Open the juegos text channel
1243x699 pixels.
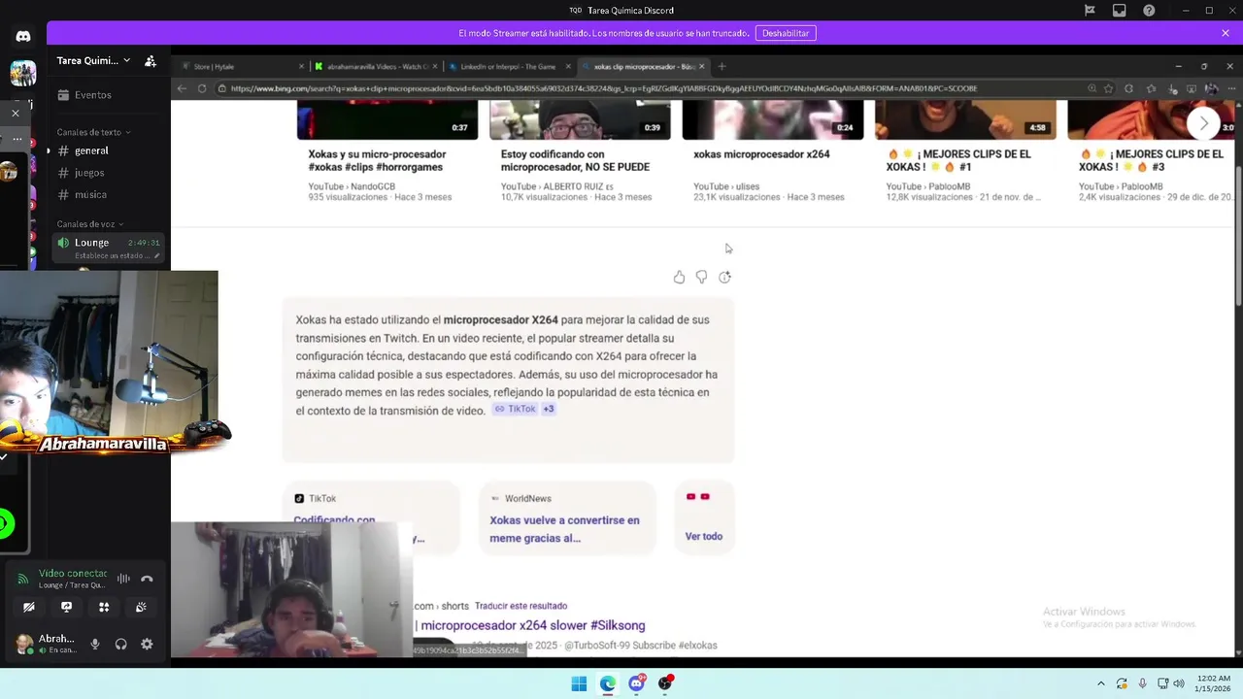pyautogui.click(x=110, y=173)
